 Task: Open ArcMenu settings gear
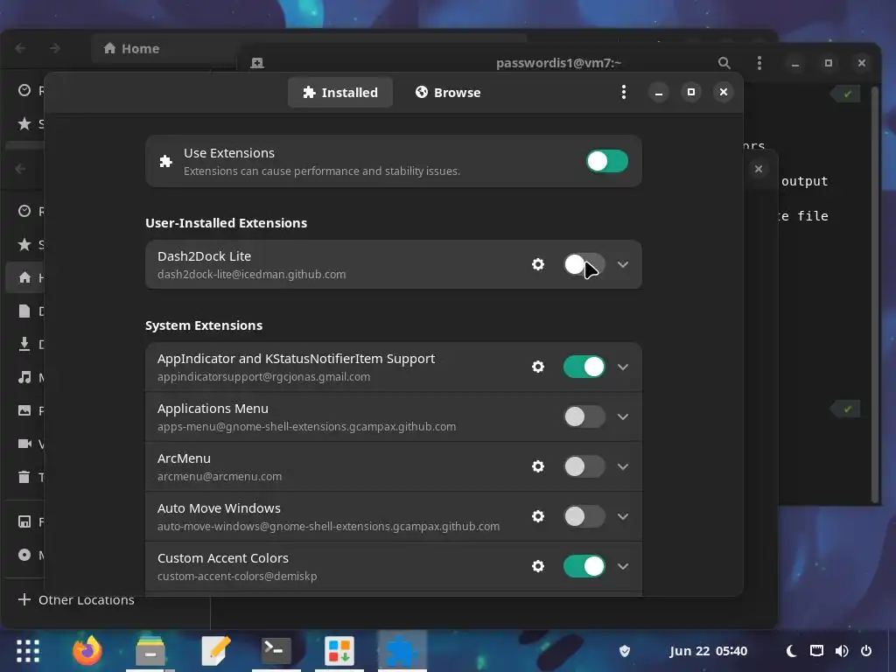coord(538,466)
